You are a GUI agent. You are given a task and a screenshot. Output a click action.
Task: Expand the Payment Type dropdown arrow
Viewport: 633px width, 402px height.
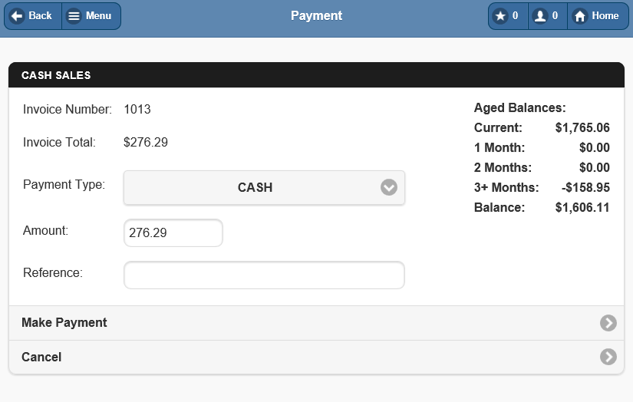[x=389, y=187]
